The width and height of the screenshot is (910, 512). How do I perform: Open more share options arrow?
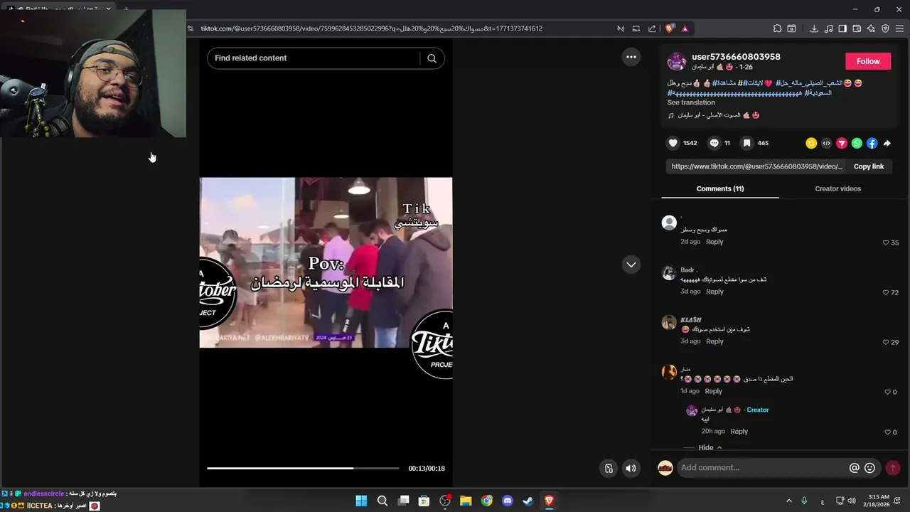pos(887,143)
